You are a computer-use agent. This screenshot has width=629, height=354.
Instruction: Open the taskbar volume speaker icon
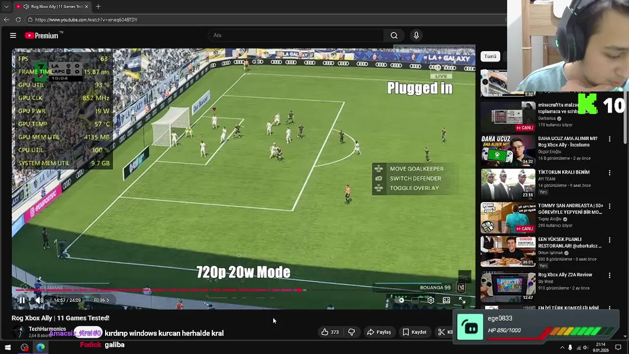pyautogui.click(x=586, y=348)
